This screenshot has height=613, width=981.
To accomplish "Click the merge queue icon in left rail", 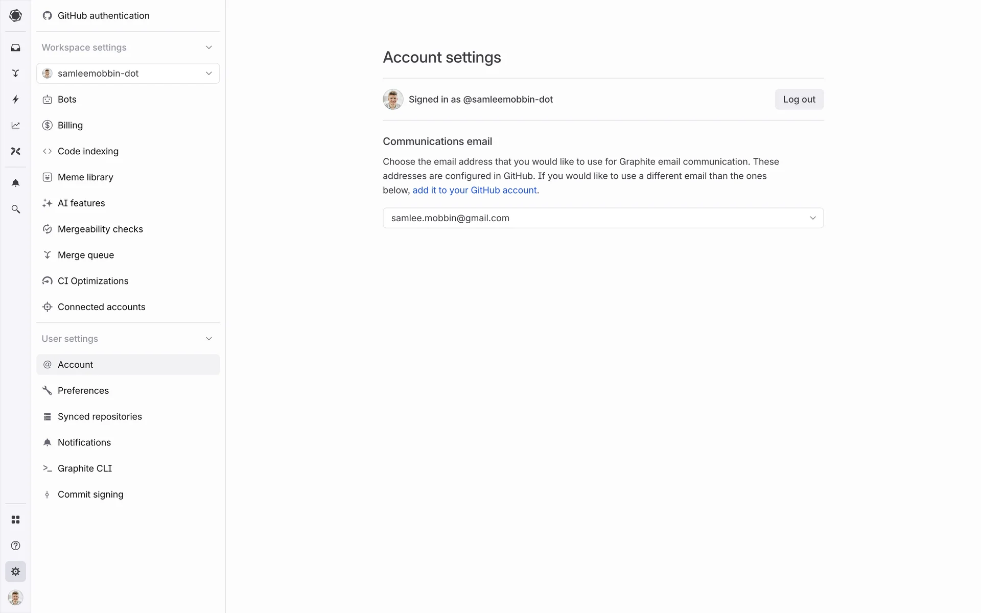I will pyautogui.click(x=15, y=74).
